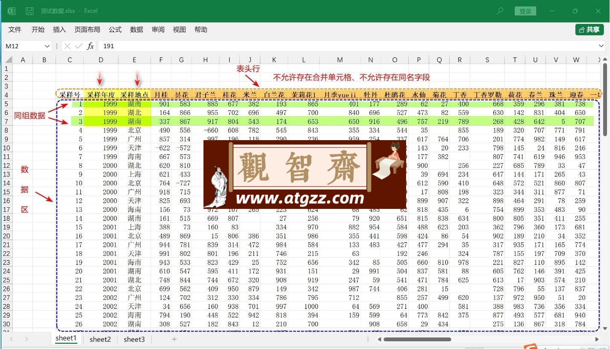The image size is (610, 349).
Task: Click the 登录 sign-in button
Action: [525, 12]
